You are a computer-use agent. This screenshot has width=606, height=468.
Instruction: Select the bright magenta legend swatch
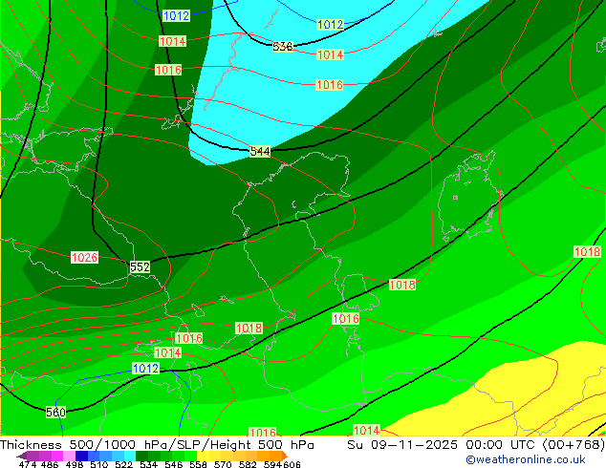click(x=57, y=456)
